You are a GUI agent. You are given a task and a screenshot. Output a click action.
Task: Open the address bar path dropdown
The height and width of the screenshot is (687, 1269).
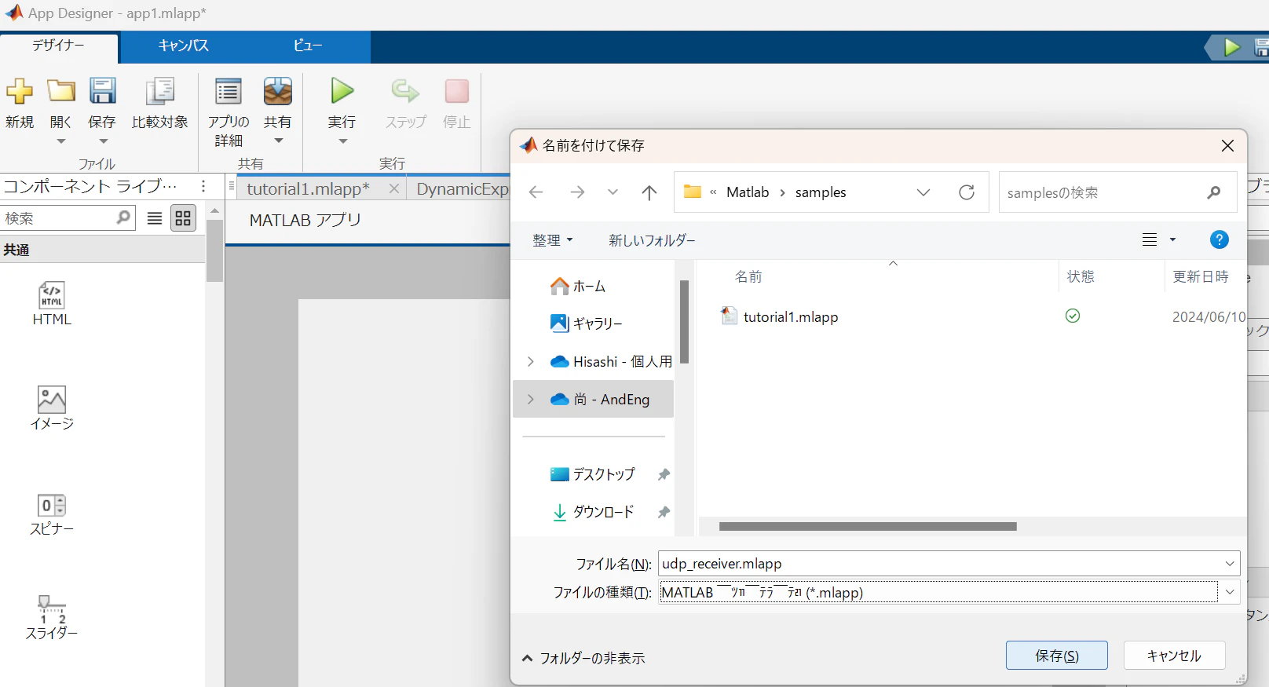point(923,192)
